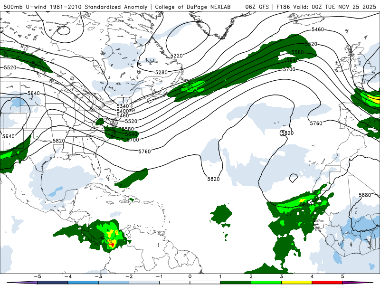Click the colorbar tick label "-2"

pos(129,276)
